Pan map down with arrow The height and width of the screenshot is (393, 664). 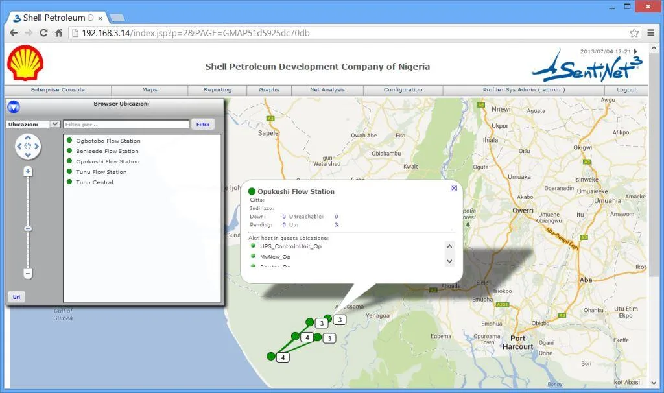click(x=28, y=155)
